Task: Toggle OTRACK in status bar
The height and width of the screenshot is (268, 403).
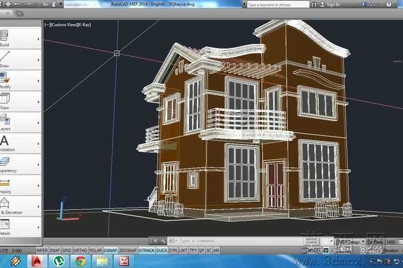Action: pos(147,250)
